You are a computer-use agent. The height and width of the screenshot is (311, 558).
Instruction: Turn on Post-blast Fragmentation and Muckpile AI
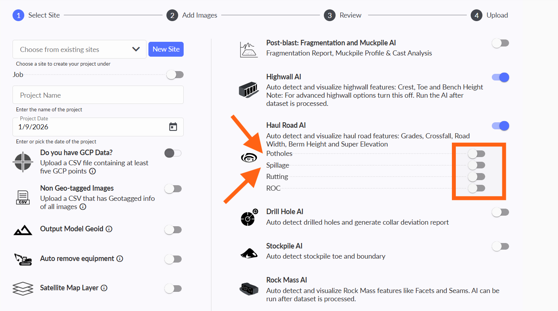(500, 43)
